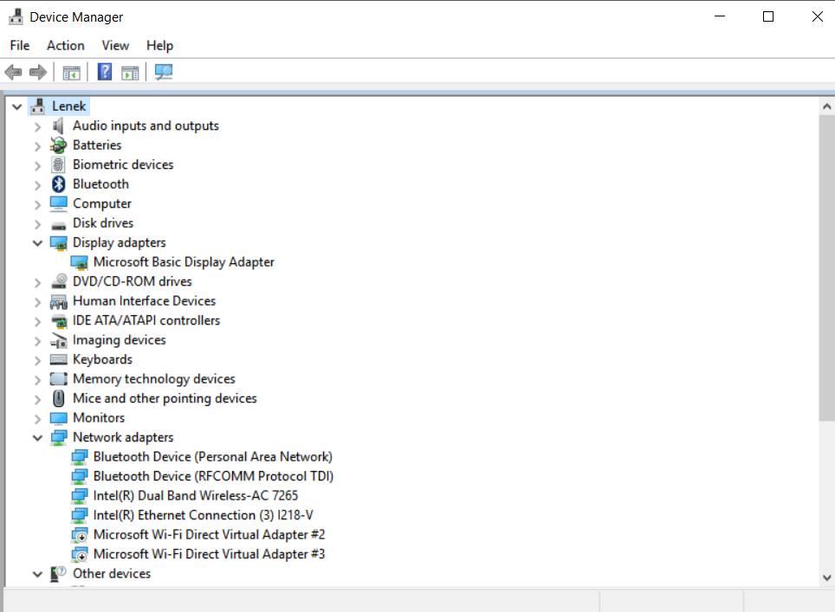The width and height of the screenshot is (835, 612).
Task: Expand the Bluetooth node arrow
Action: (37, 185)
